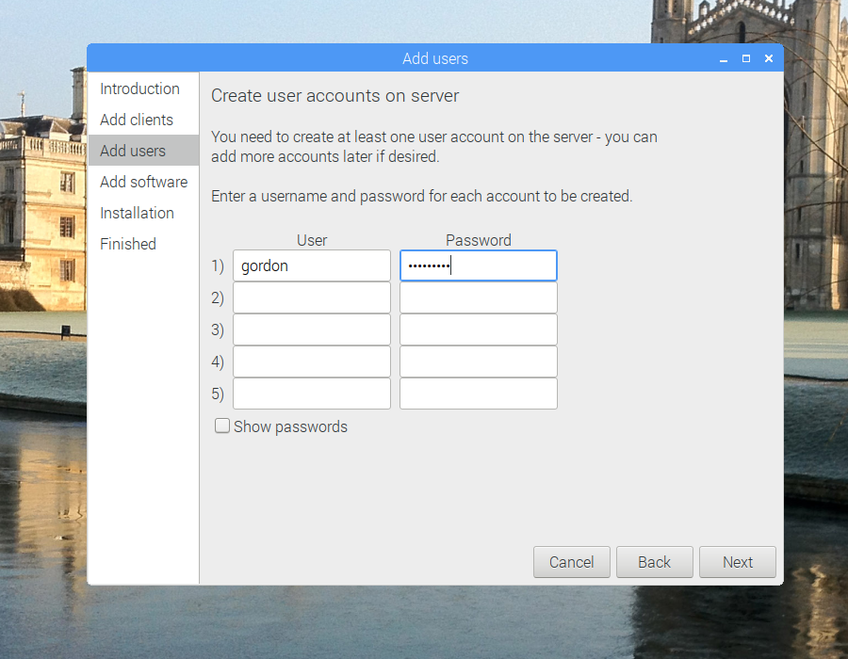Click the fifth user name field
Image resolution: width=848 pixels, height=659 pixels.
(x=312, y=394)
